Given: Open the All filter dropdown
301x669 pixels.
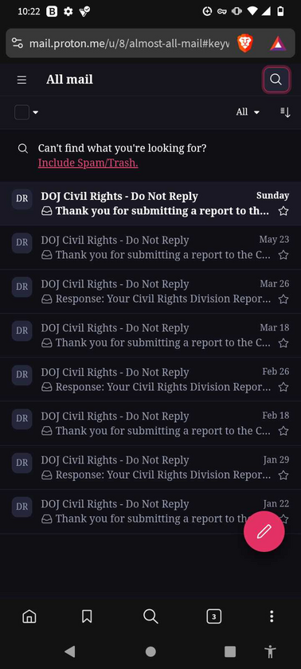Looking at the screenshot, I should [x=248, y=112].
